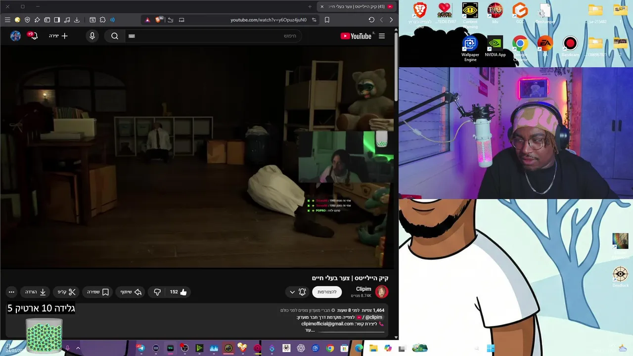Open the Brave Rewards triangle icon
This screenshot has height=356, width=633.
coord(147,20)
